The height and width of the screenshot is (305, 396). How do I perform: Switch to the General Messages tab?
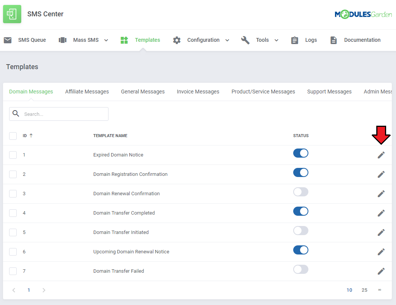coord(143,92)
